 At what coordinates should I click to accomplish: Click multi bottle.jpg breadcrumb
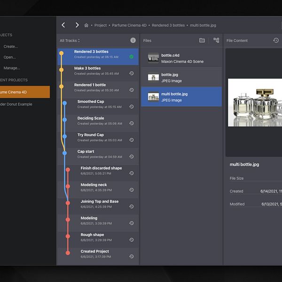pos(203,25)
